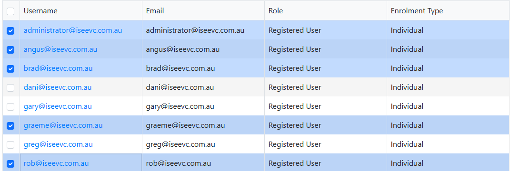The height and width of the screenshot is (171, 510).
Task: Uncheck the brad@iseevc.com.au row checkbox
Action: (10, 69)
